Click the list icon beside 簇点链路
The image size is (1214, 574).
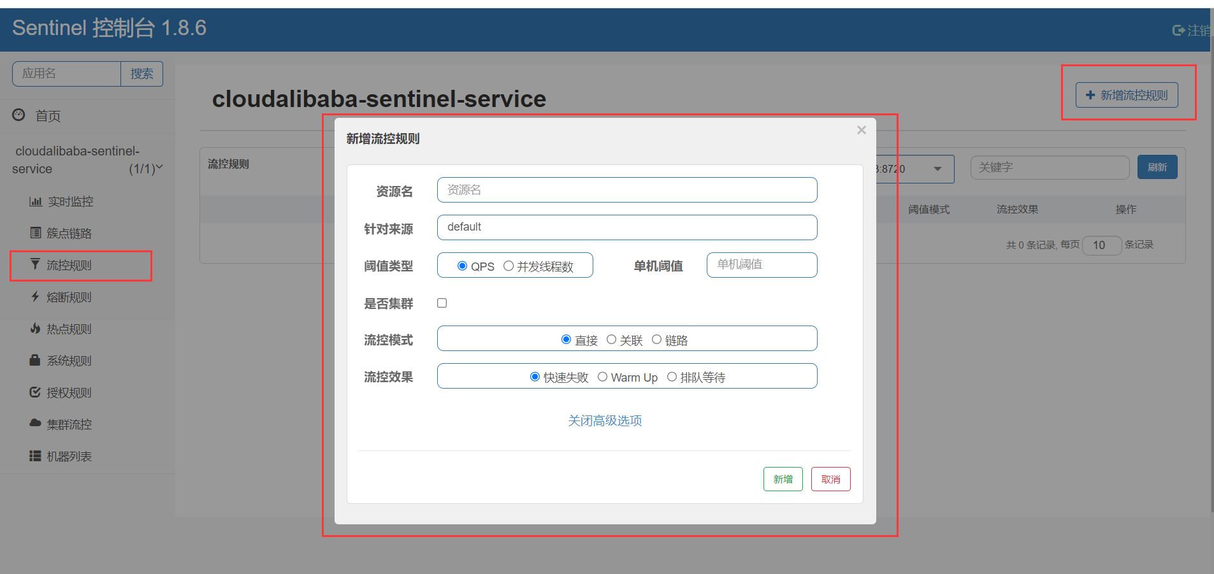[x=36, y=233]
